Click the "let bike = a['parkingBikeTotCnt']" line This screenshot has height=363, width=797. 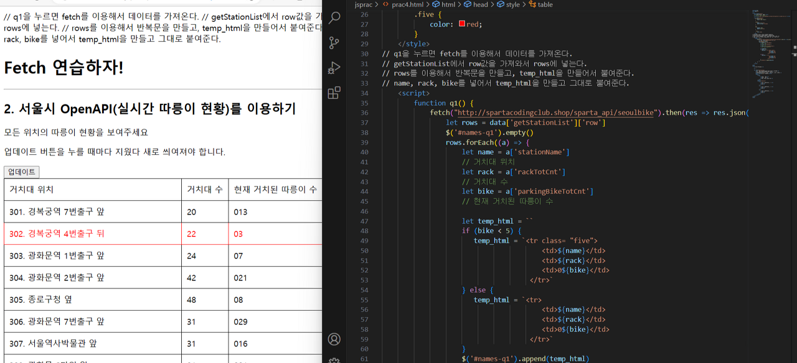(x=527, y=191)
